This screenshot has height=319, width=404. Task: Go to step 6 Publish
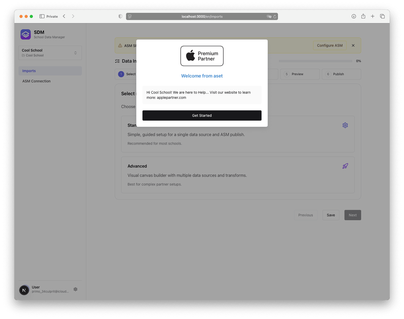pyautogui.click(x=341, y=74)
